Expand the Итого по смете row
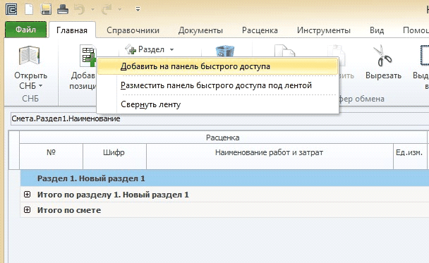429x263 pixels. click(27, 209)
